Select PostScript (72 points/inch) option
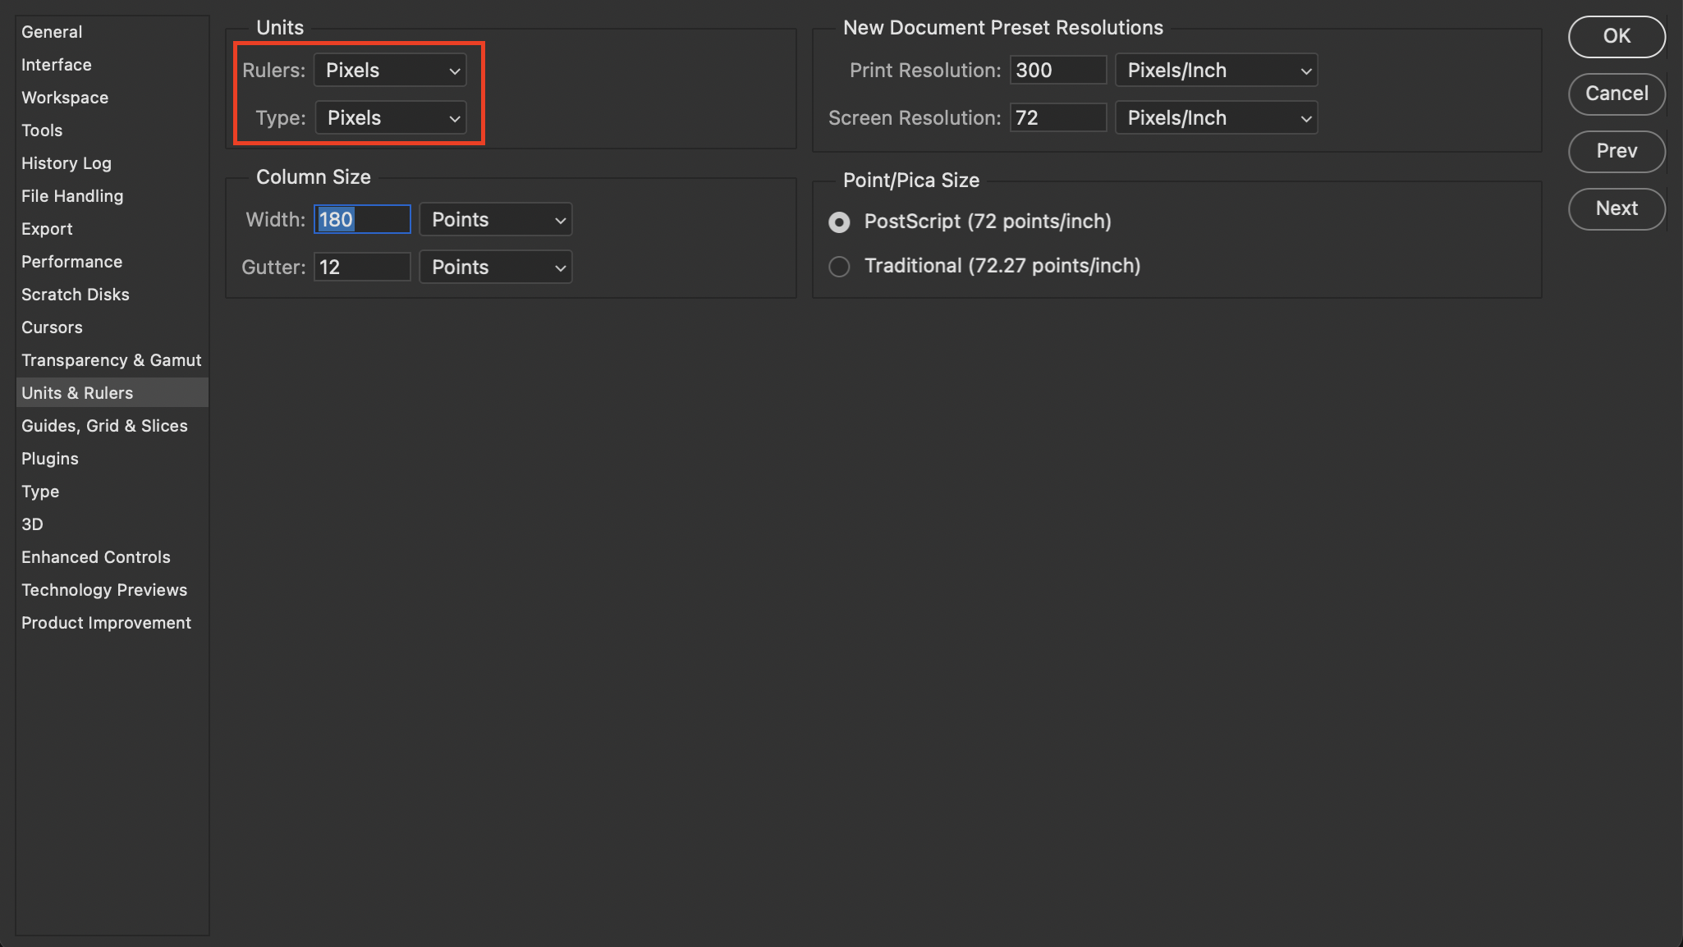Screen dimensions: 1683x947 [x=839, y=222]
